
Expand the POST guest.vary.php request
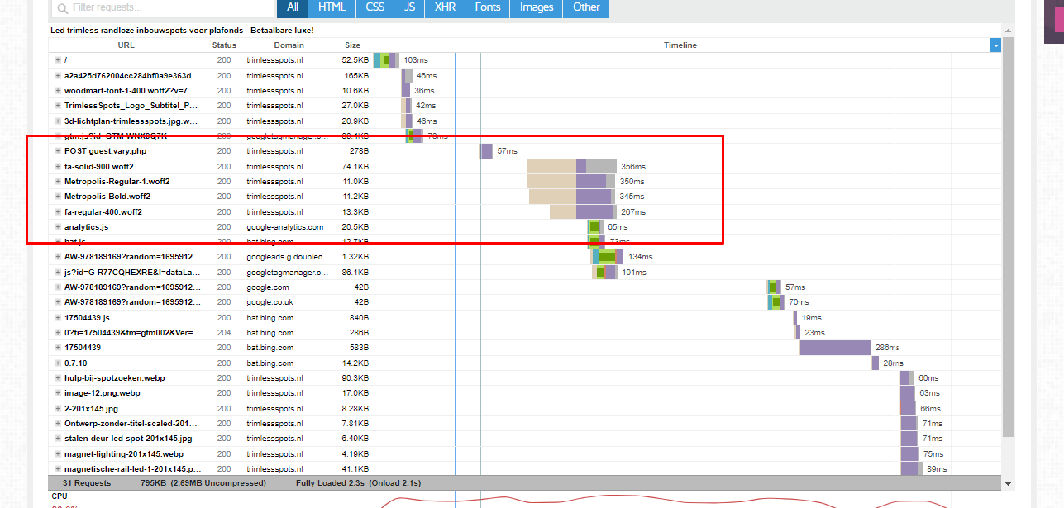tap(58, 151)
